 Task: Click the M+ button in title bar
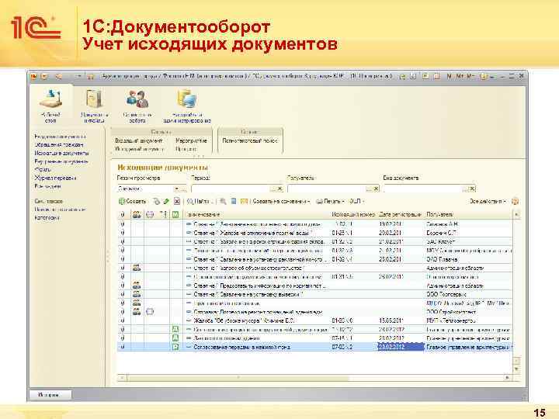tap(460, 76)
